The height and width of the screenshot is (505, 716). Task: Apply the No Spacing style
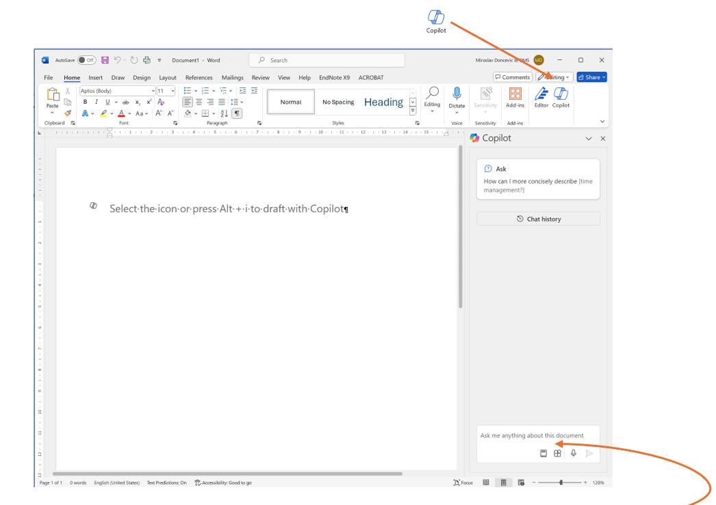[338, 102]
